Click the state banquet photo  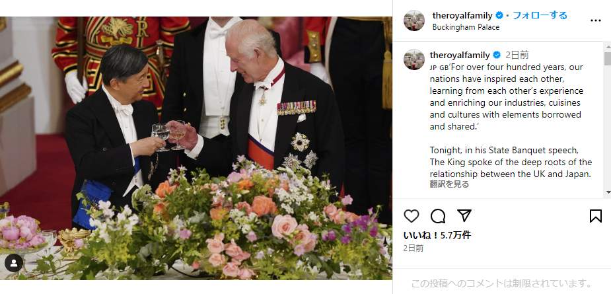(x=196, y=148)
